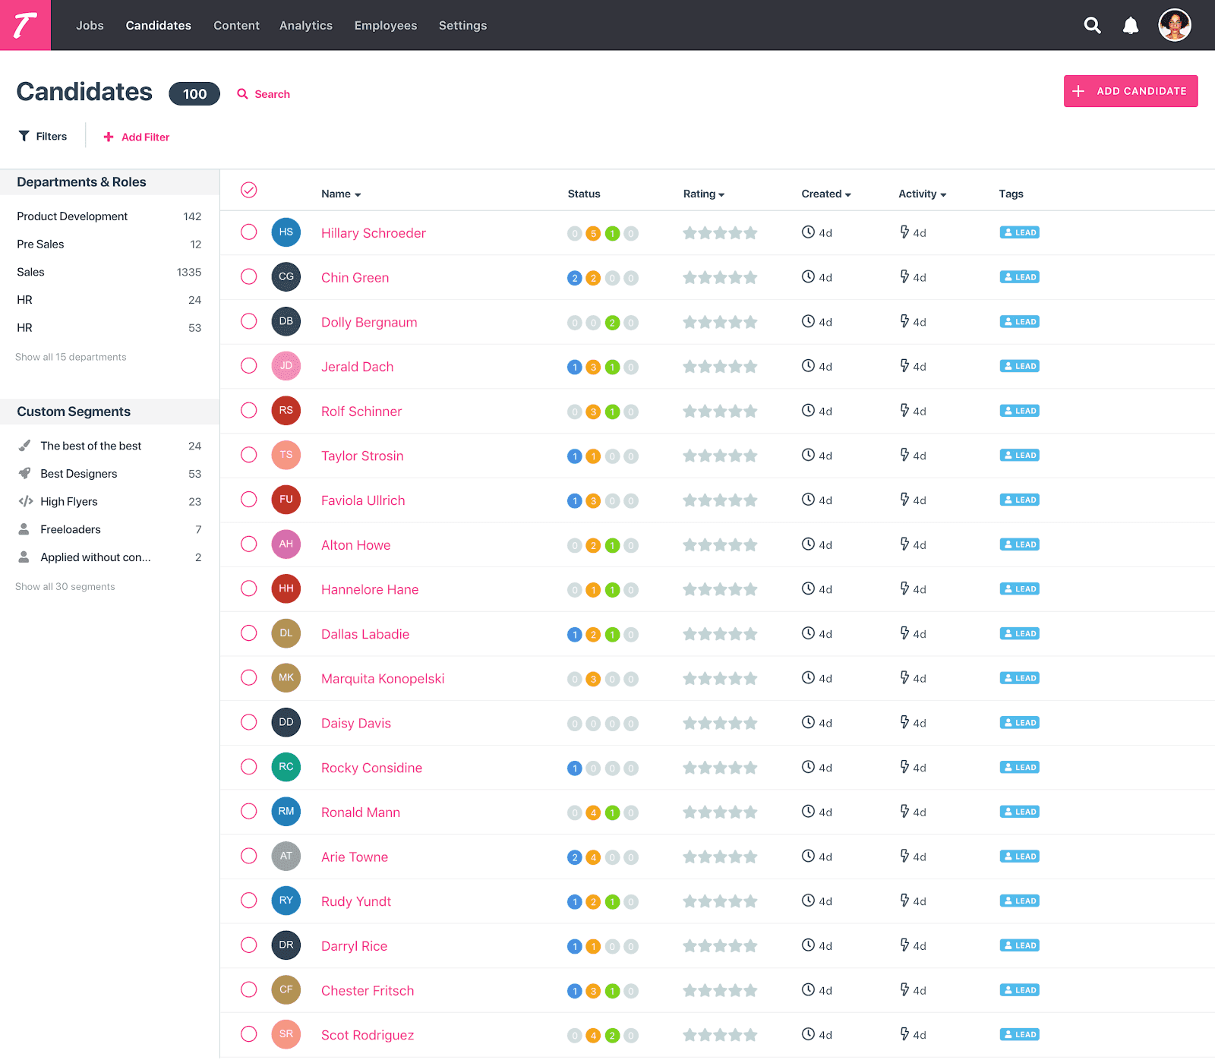Click the SR avatar of Scot Rodriguez

(x=286, y=1034)
